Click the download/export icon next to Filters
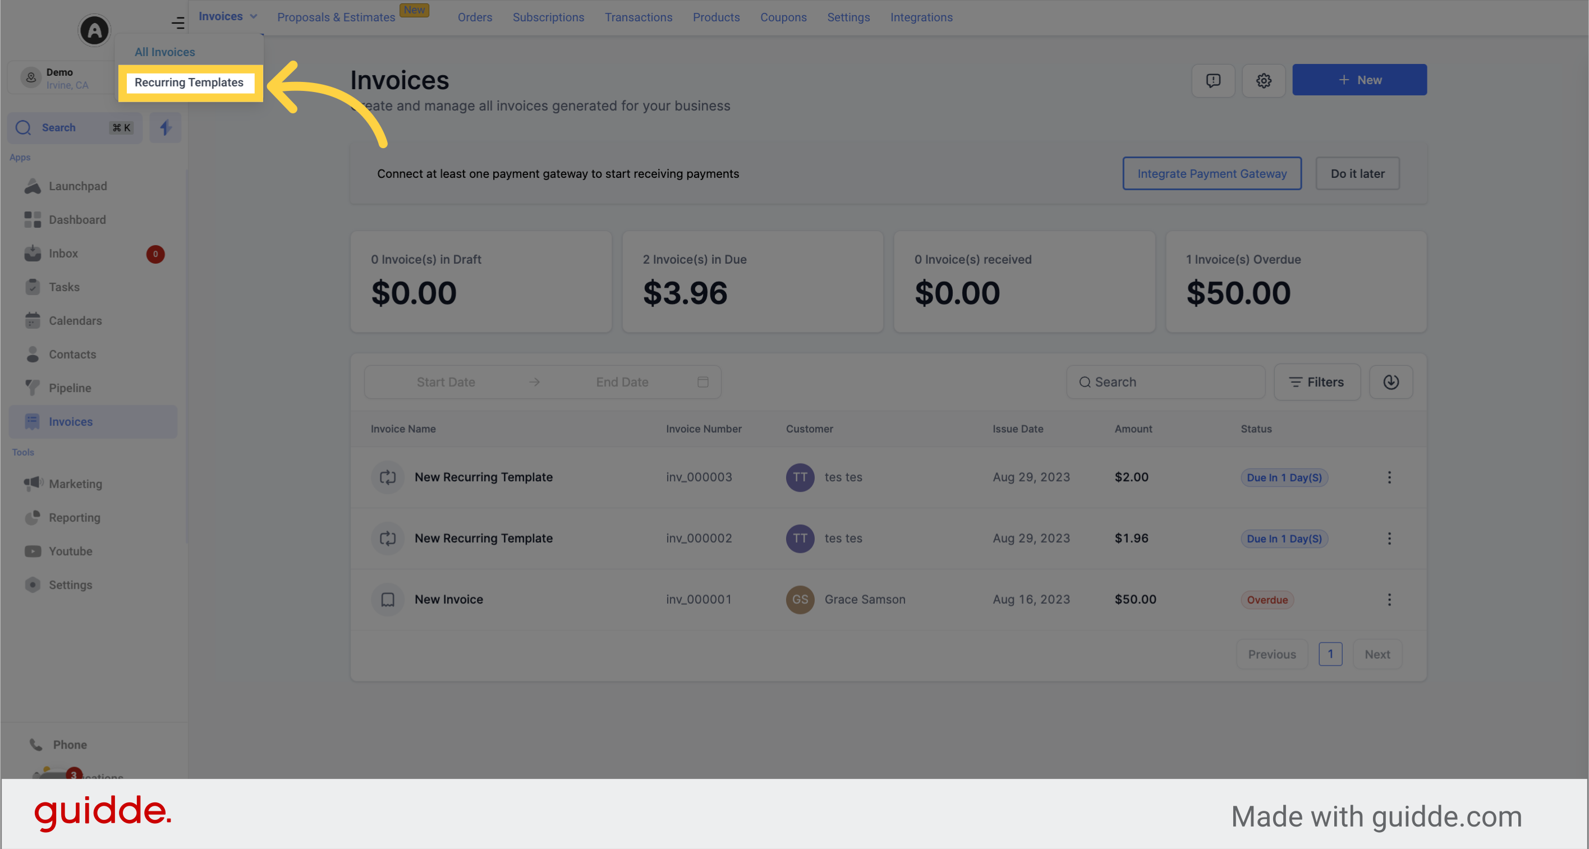Viewport: 1589px width, 849px height. (1390, 382)
